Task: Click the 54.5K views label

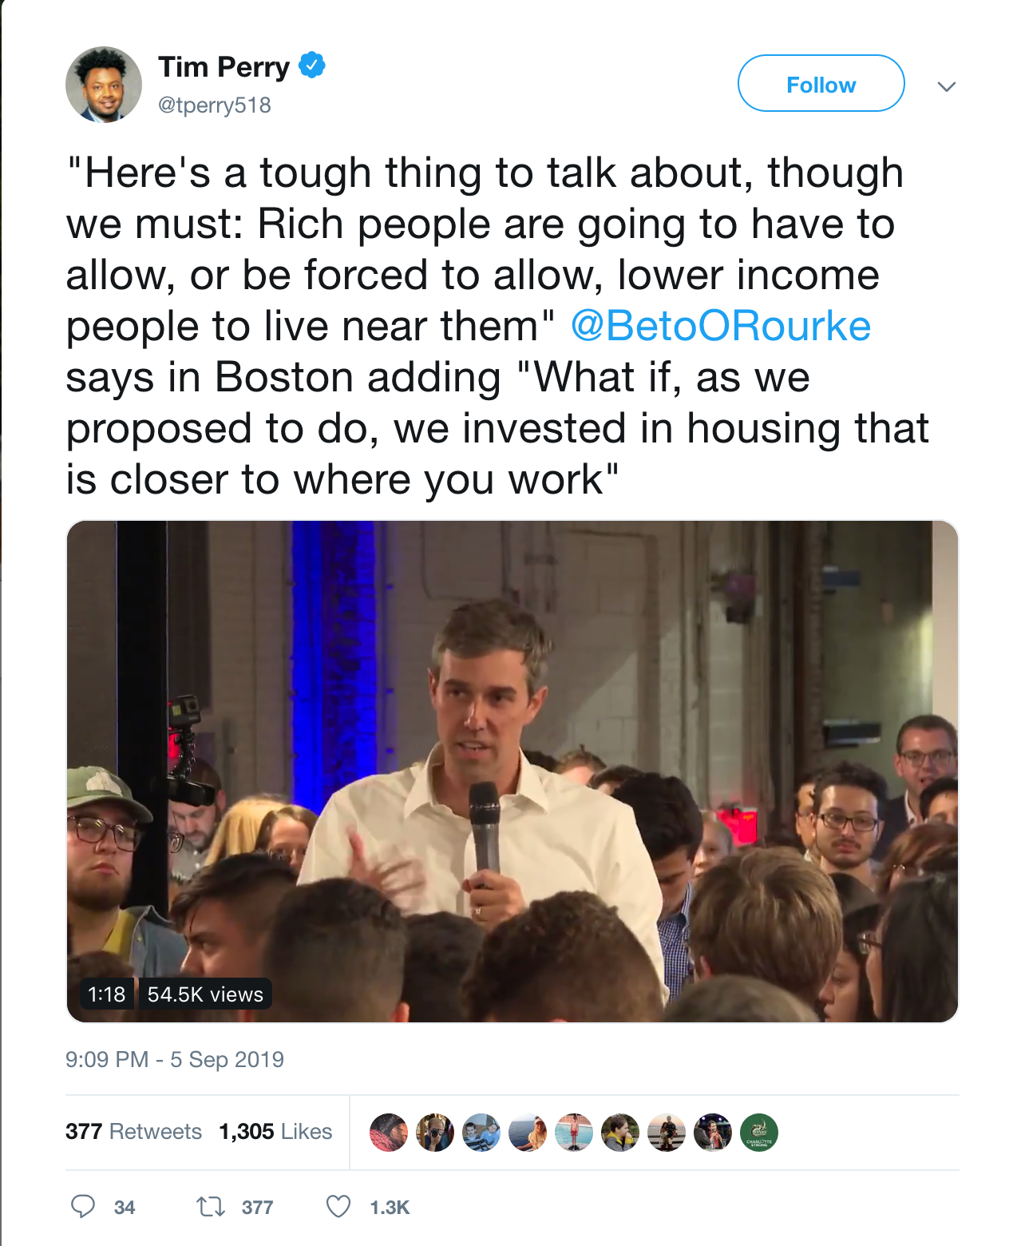Action: 205,994
